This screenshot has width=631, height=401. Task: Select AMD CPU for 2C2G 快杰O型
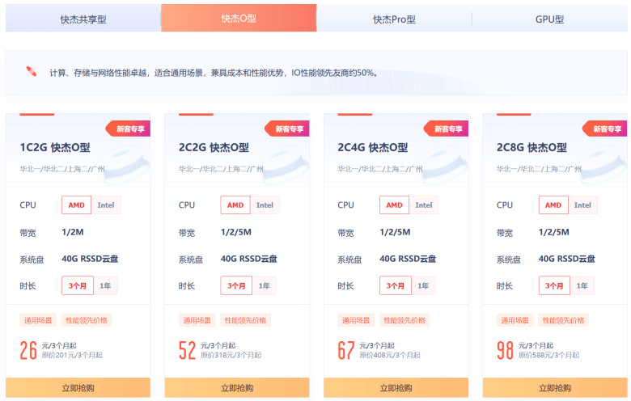(235, 205)
